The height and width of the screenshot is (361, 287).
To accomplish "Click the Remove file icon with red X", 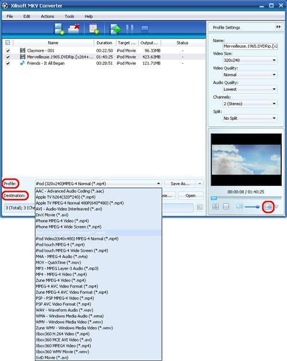I will 73,29.
